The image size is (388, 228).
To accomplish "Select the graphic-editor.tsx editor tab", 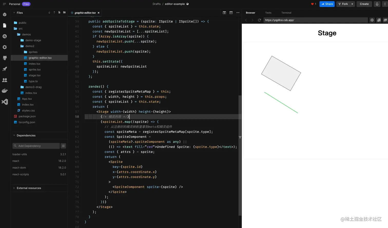I will click(x=84, y=13).
